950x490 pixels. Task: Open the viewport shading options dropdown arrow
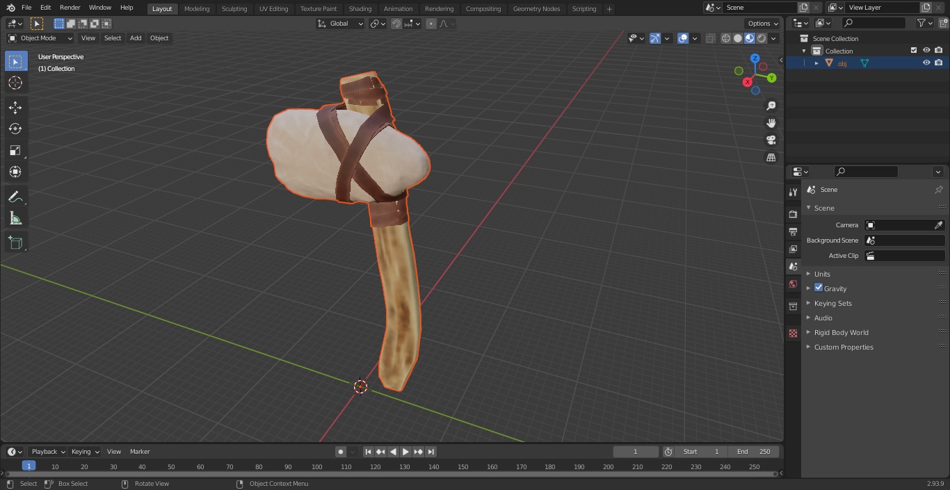point(774,38)
